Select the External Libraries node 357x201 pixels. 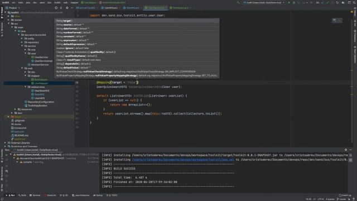click(18, 143)
